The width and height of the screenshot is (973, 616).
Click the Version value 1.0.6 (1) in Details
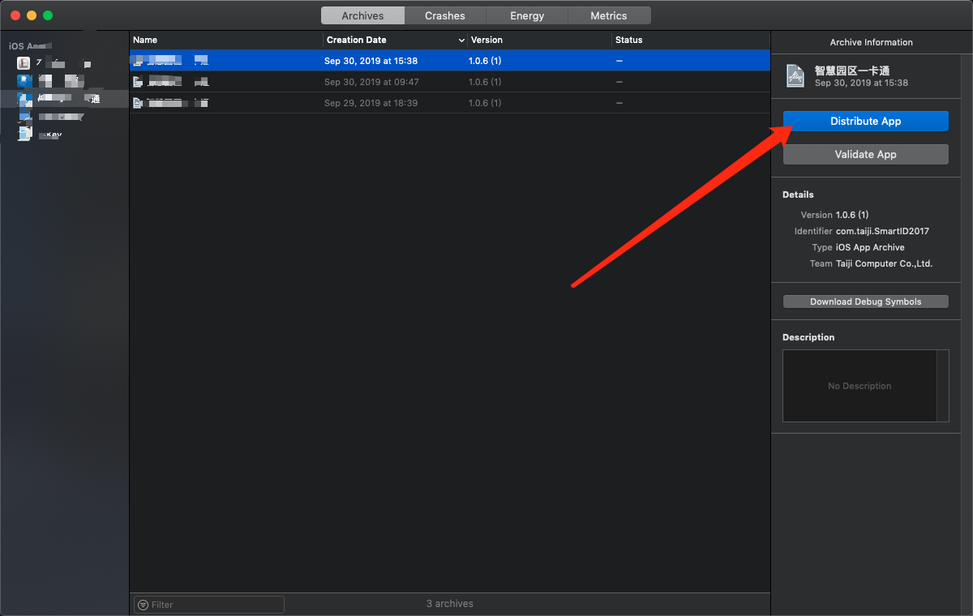pos(852,215)
